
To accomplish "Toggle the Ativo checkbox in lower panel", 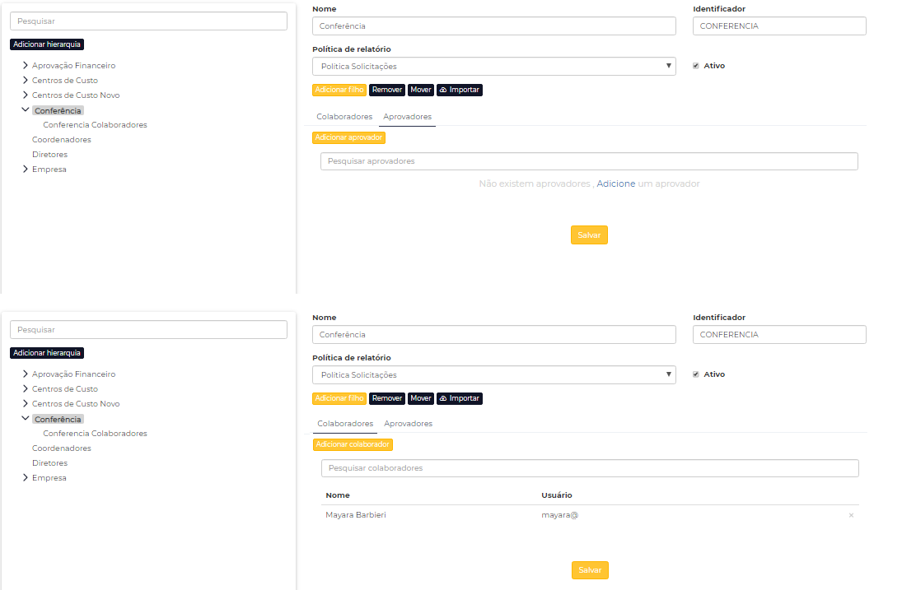I will point(695,374).
